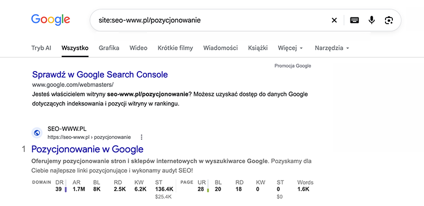Viewport: 424px width, 206px height.
Task: Click the AR value 1.7M
Action: coord(79,189)
